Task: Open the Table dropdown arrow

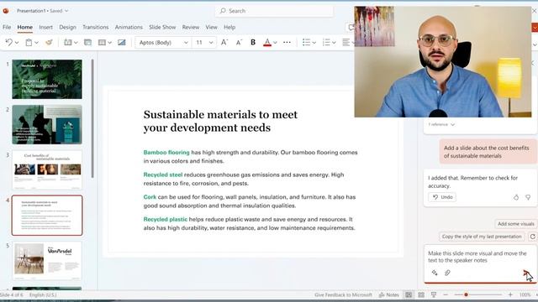Action: pyautogui.click(x=110, y=43)
